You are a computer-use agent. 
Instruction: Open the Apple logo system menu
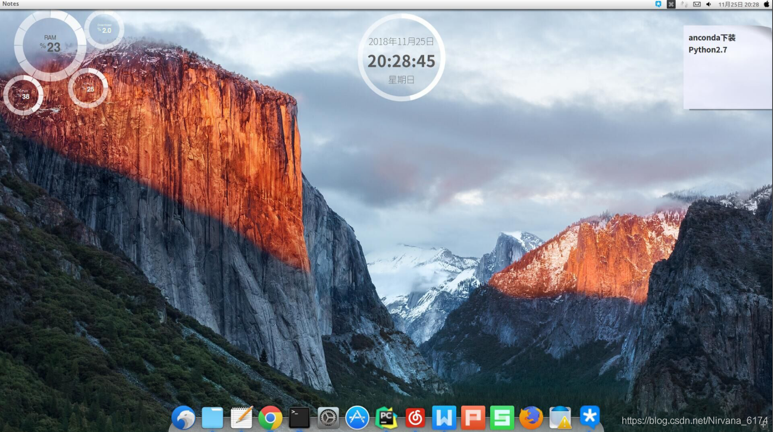pos(766,4)
